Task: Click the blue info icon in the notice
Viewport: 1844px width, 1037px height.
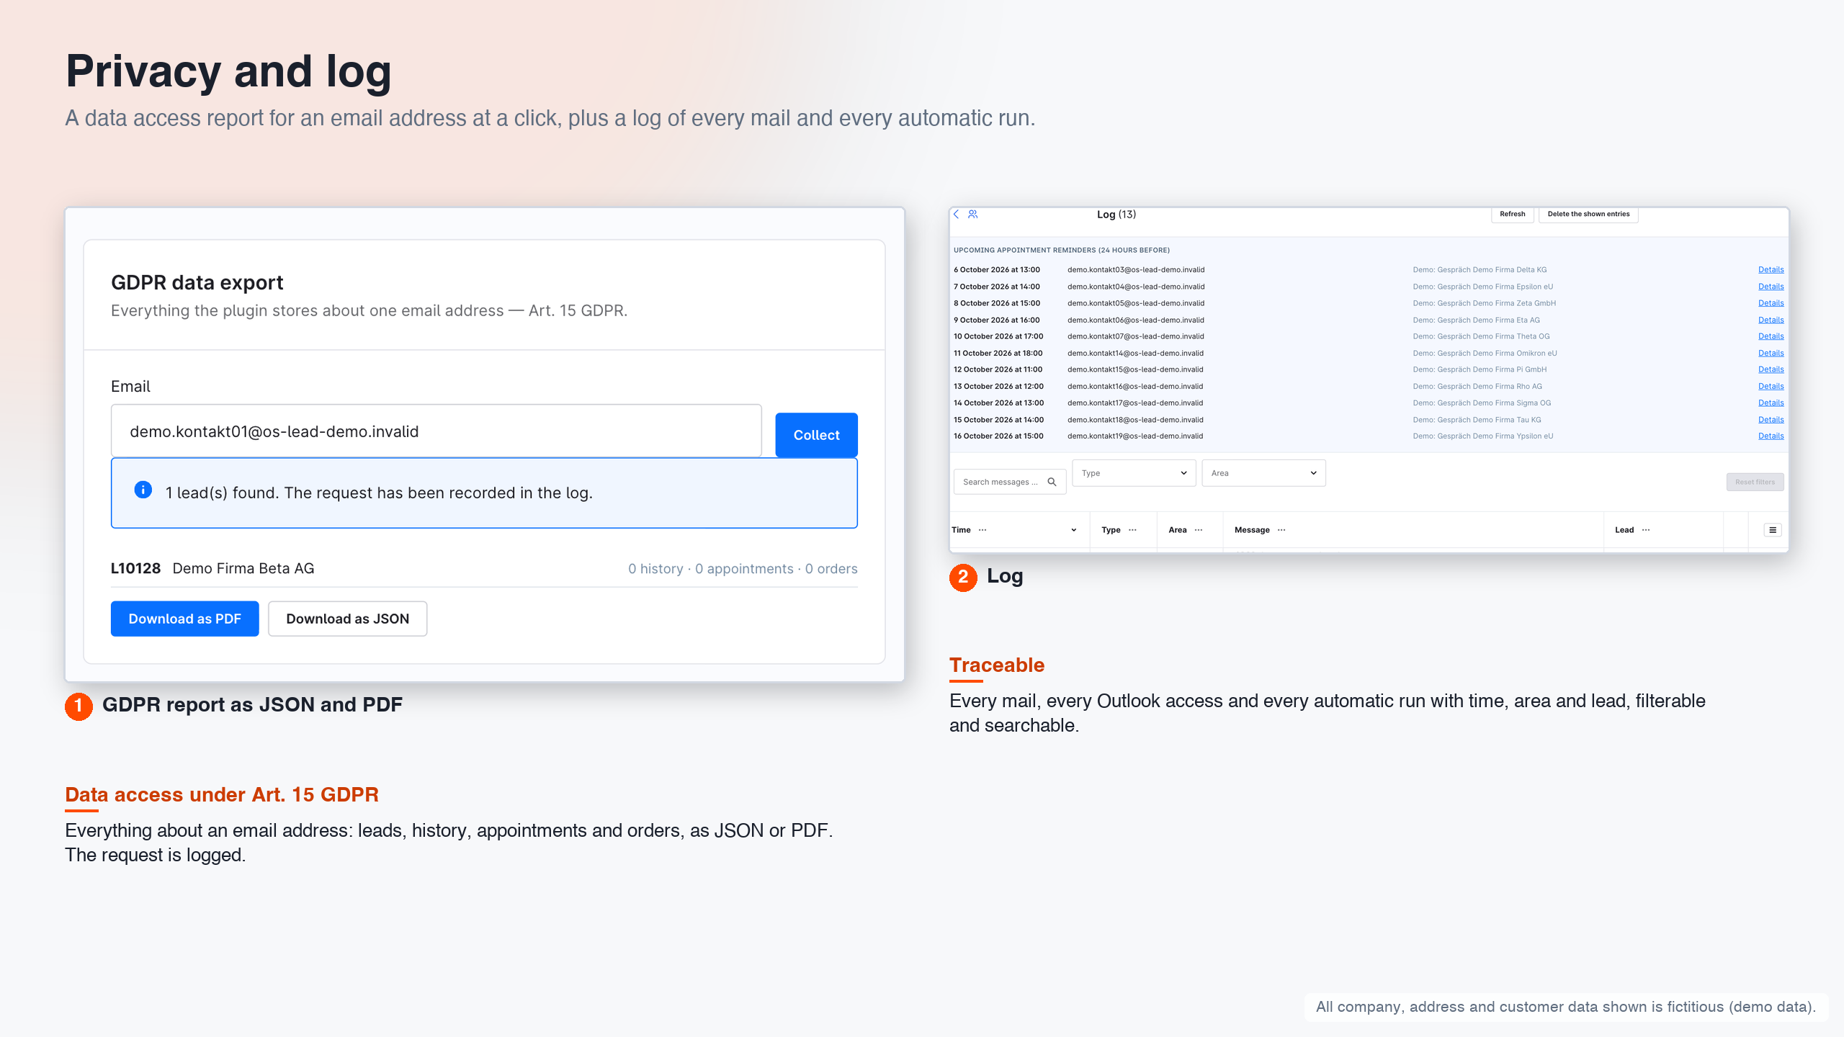Action: pos(143,490)
